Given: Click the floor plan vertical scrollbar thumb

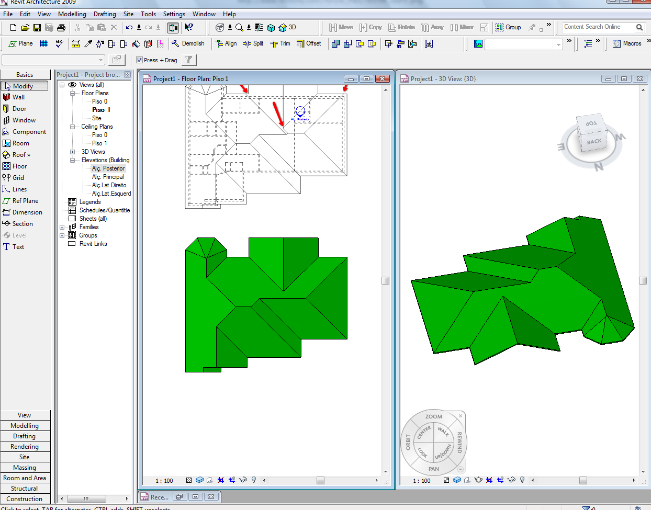Looking at the screenshot, I should click(386, 280).
